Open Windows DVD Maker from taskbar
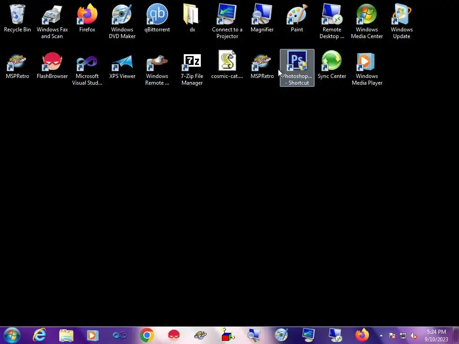The height and width of the screenshot is (344, 459). 281,335
